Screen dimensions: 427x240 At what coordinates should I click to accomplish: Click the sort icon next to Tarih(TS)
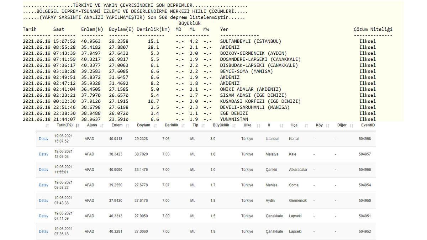click(78, 126)
